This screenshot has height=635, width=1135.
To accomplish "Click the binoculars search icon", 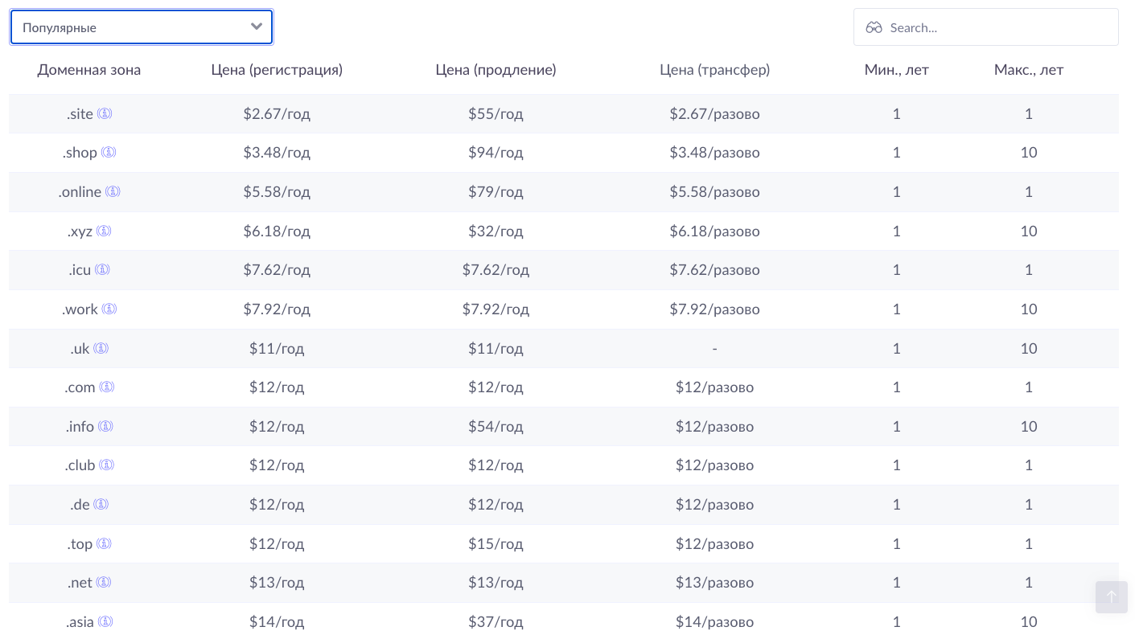I will point(874,27).
